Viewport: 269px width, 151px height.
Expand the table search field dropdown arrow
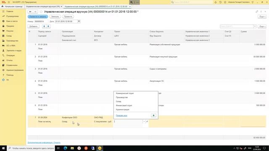tap(255, 26)
